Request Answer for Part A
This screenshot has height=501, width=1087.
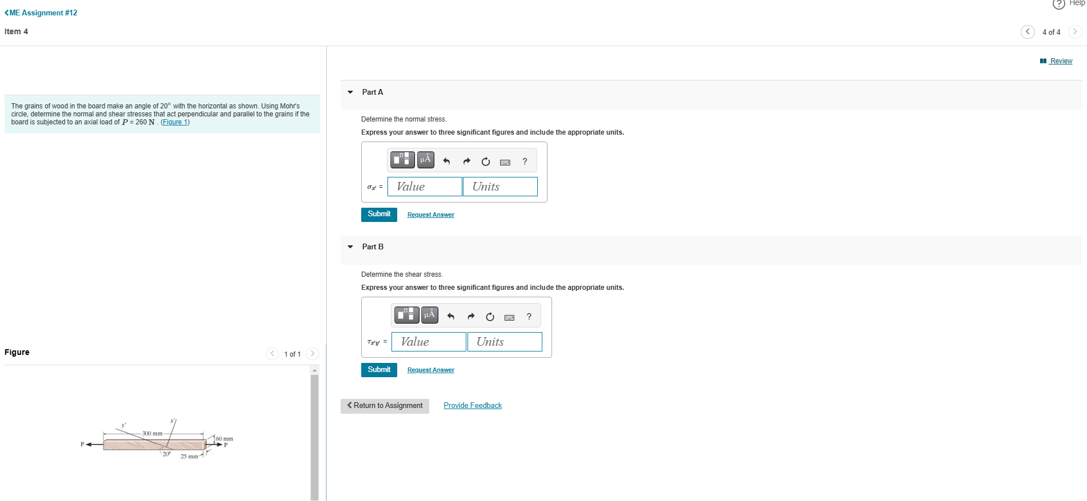click(x=431, y=215)
